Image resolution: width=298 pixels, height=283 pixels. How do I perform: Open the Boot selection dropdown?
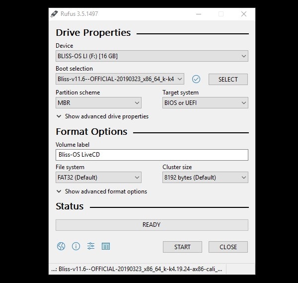click(120, 79)
